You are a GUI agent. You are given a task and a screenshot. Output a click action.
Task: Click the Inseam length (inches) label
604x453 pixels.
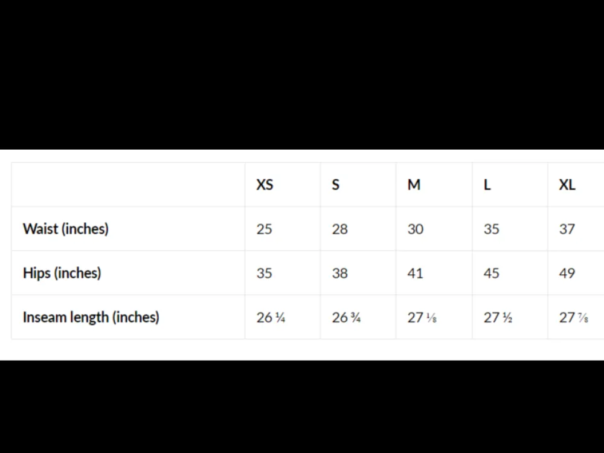[91, 318]
